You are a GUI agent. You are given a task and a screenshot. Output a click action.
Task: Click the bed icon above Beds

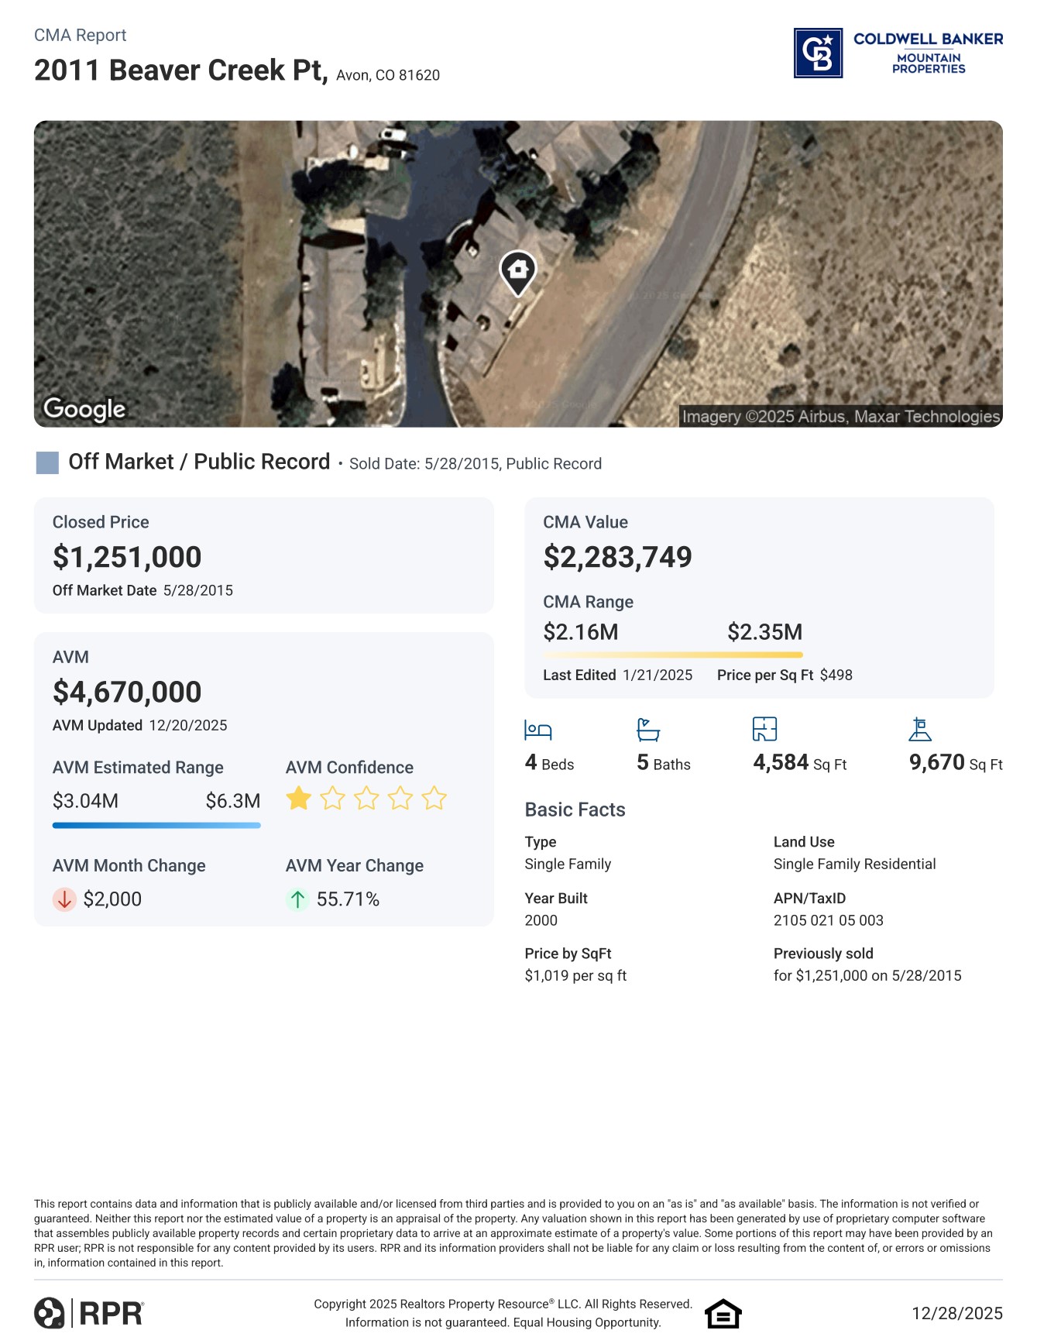[x=538, y=730]
